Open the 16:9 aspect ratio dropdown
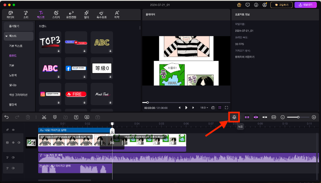This screenshot has width=321, height=183. tap(204, 108)
